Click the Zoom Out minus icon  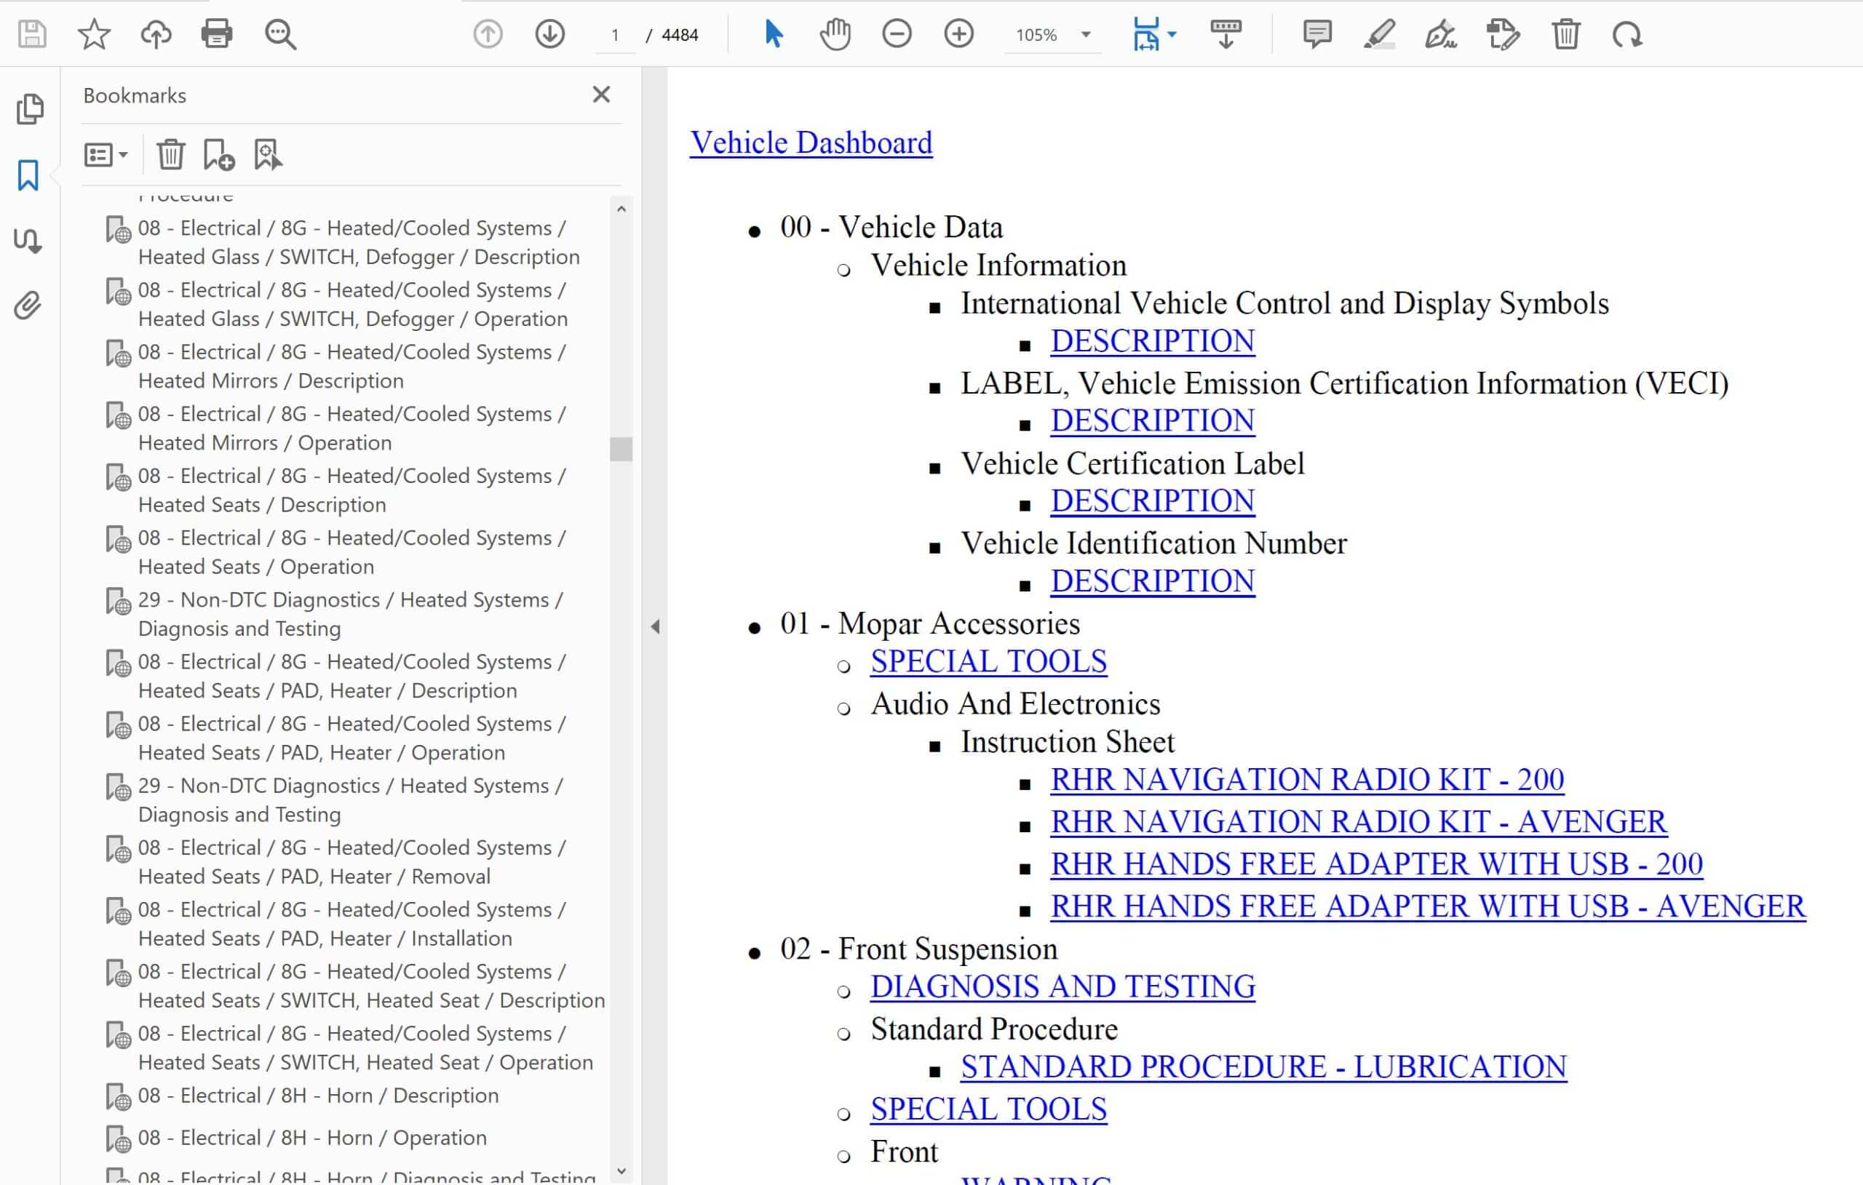coord(897,34)
